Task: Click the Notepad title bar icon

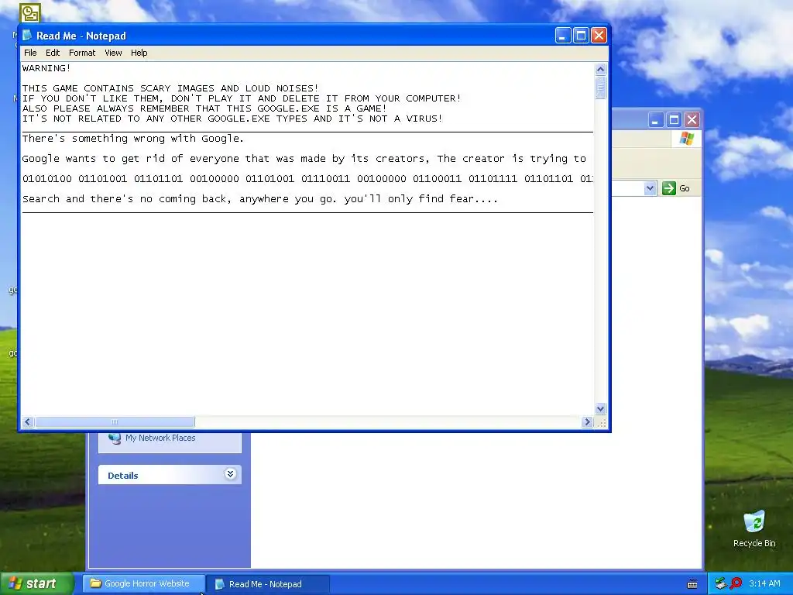Action: (27, 36)
